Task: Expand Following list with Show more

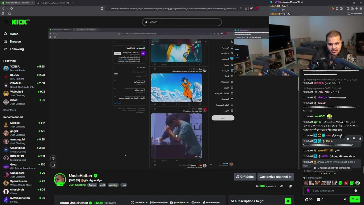Action: [x=9, y=110]
